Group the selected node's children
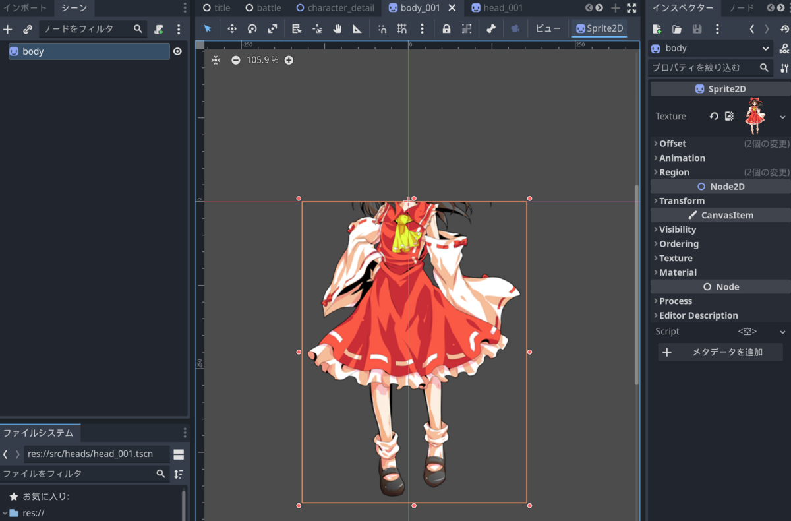The height and width of the screenshot is (521, 791). tap(467, 29)
